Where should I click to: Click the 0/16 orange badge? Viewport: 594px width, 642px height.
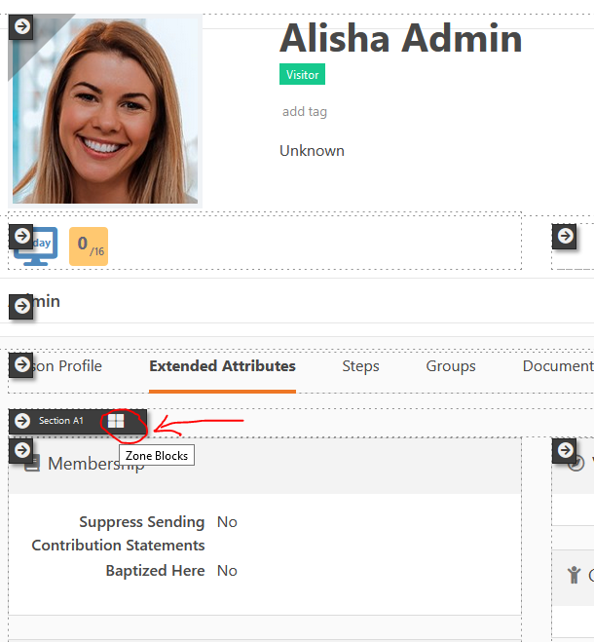(x=89, y=246)
